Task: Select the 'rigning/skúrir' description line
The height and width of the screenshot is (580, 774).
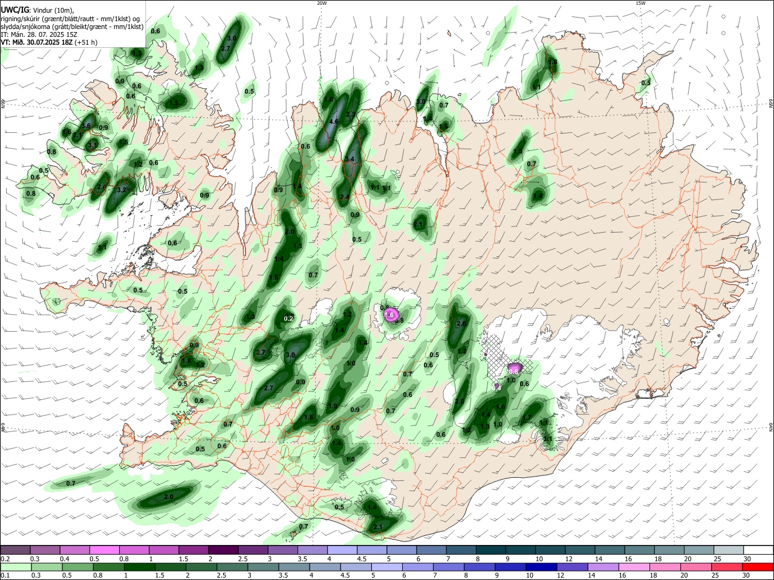Action: 71,18
